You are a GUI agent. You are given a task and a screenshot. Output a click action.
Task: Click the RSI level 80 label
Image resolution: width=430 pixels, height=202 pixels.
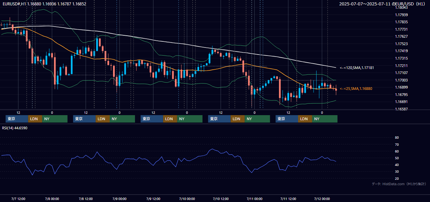click(x=397, y=138)
